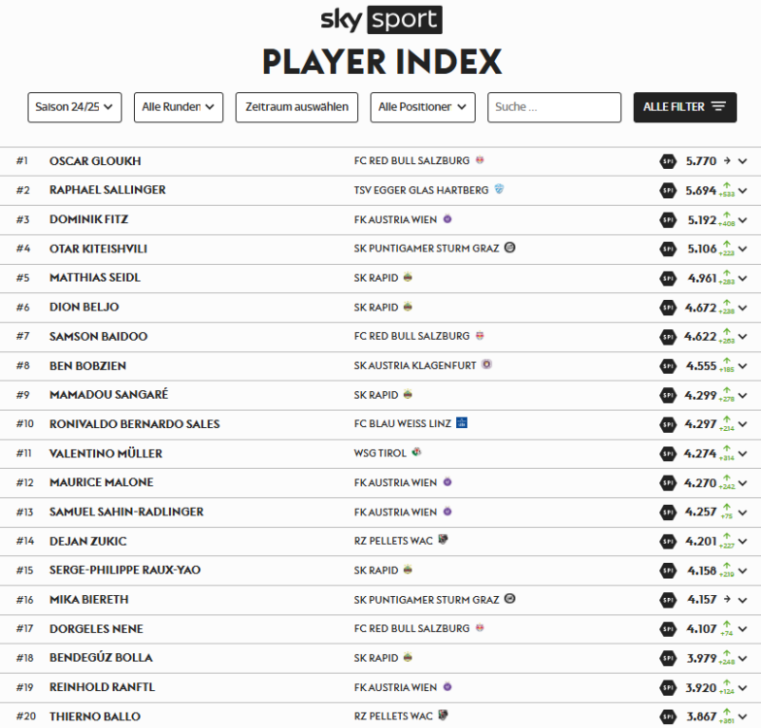
Task: Click FC Blau Weiss Linz crest icon
Action: 462,423
